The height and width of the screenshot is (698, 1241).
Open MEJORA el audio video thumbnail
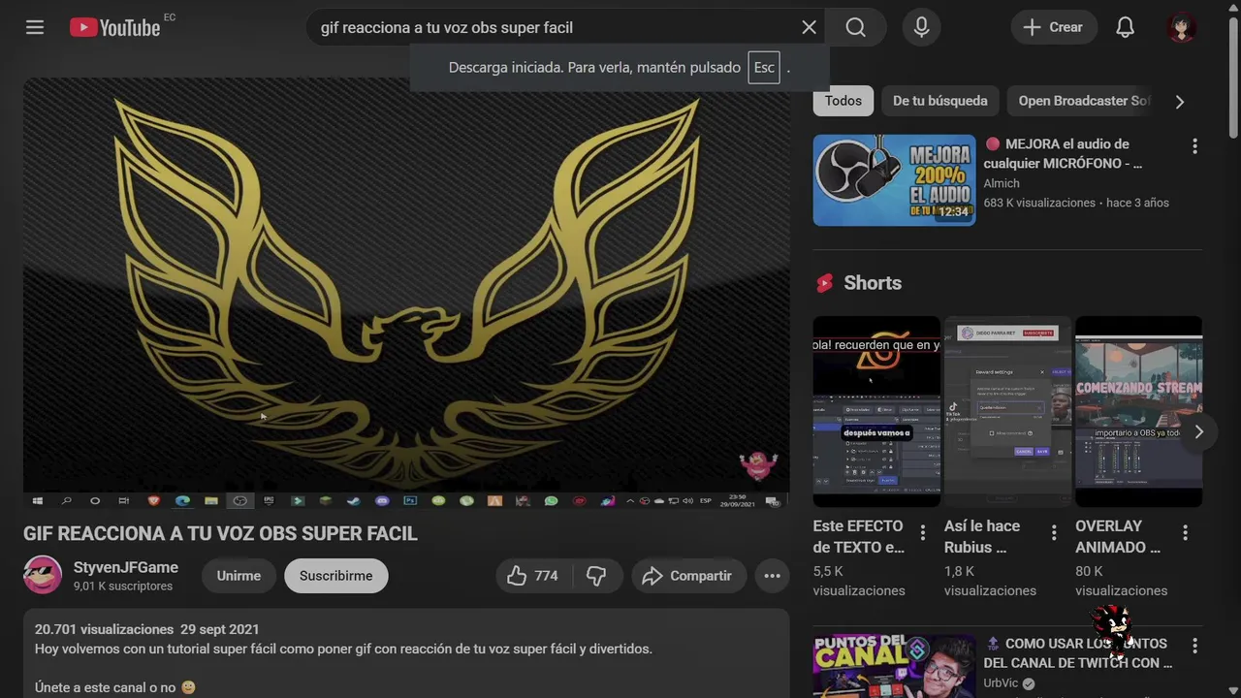coord(894,180)
